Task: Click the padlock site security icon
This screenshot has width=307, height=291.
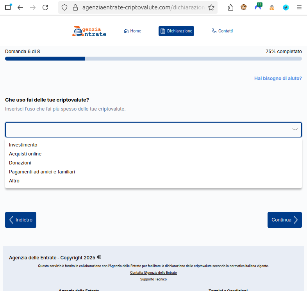Action: [76, 7]
